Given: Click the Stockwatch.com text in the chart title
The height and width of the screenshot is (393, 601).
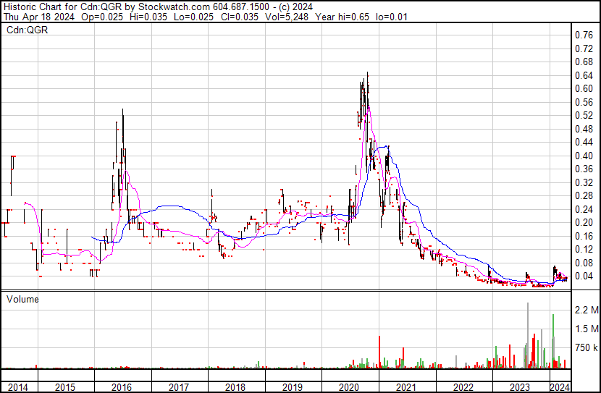Looking at the screenshot, I should point(174,7).
